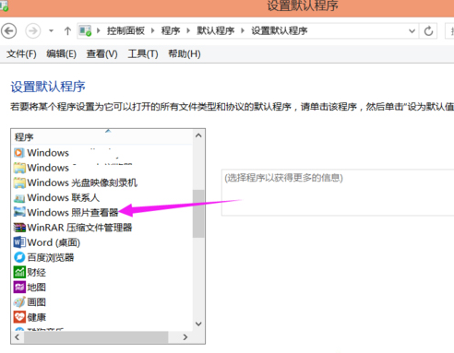This screenshot has height=353, width=454.
Task: Select 地图 in the program list
Action: (x=36, y=288)
